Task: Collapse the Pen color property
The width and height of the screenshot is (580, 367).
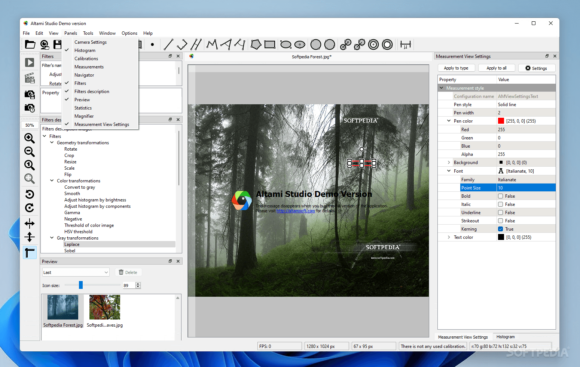Action: pyautogui.click(x=449, y=121)
